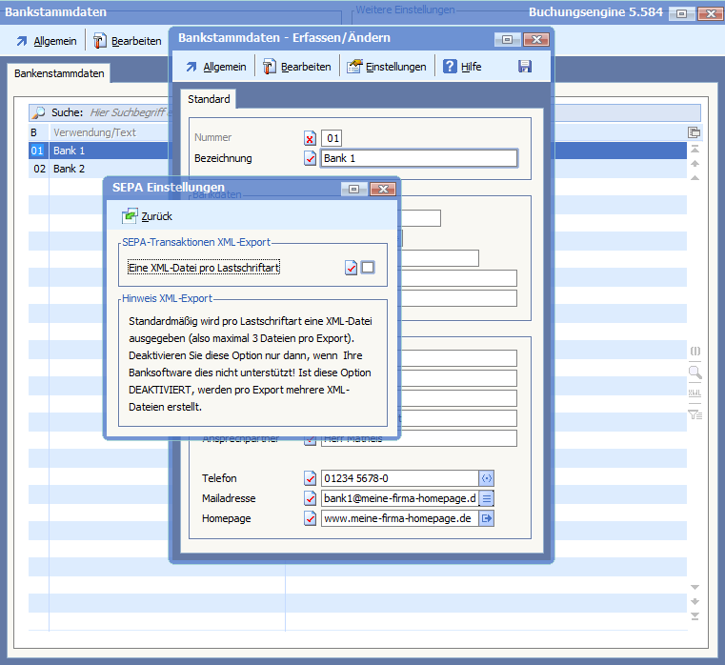Open the Hilfe menu
This screenshot has width=725, height=665.
[x=461, y=67]
